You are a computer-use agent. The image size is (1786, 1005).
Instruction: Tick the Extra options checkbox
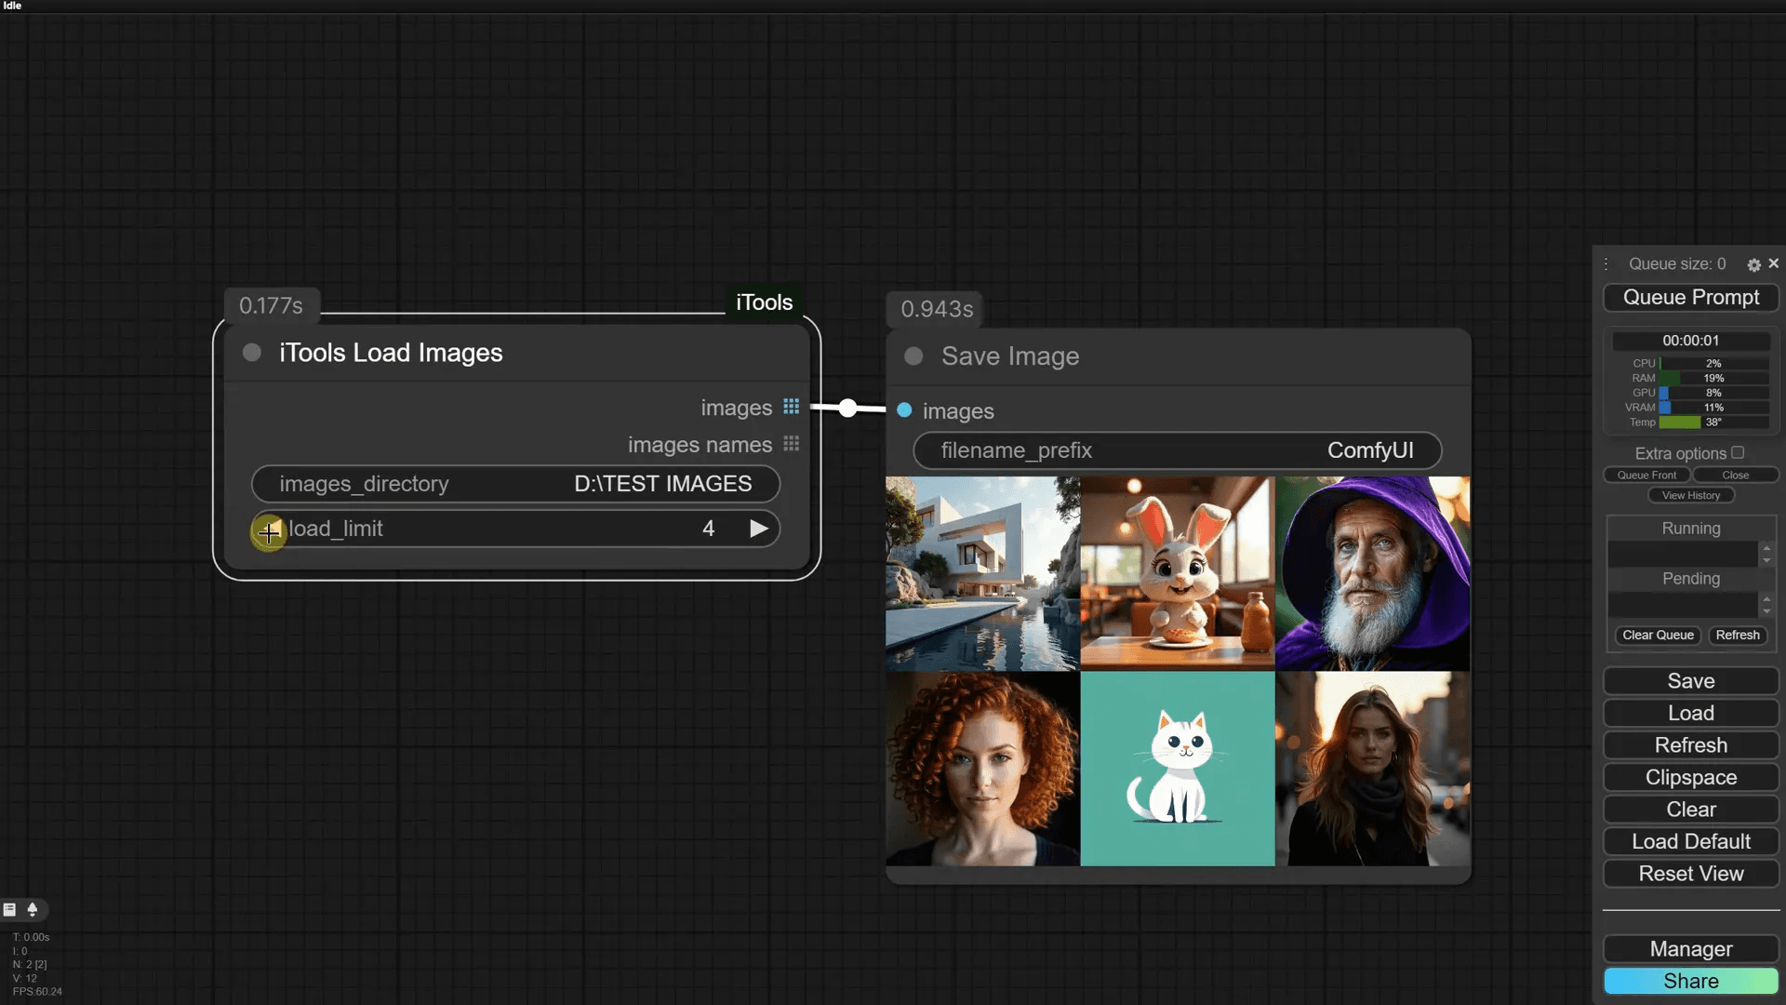click(1738, 452)
